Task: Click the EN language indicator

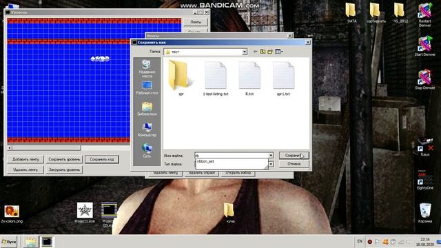Action: click(360, 242)
